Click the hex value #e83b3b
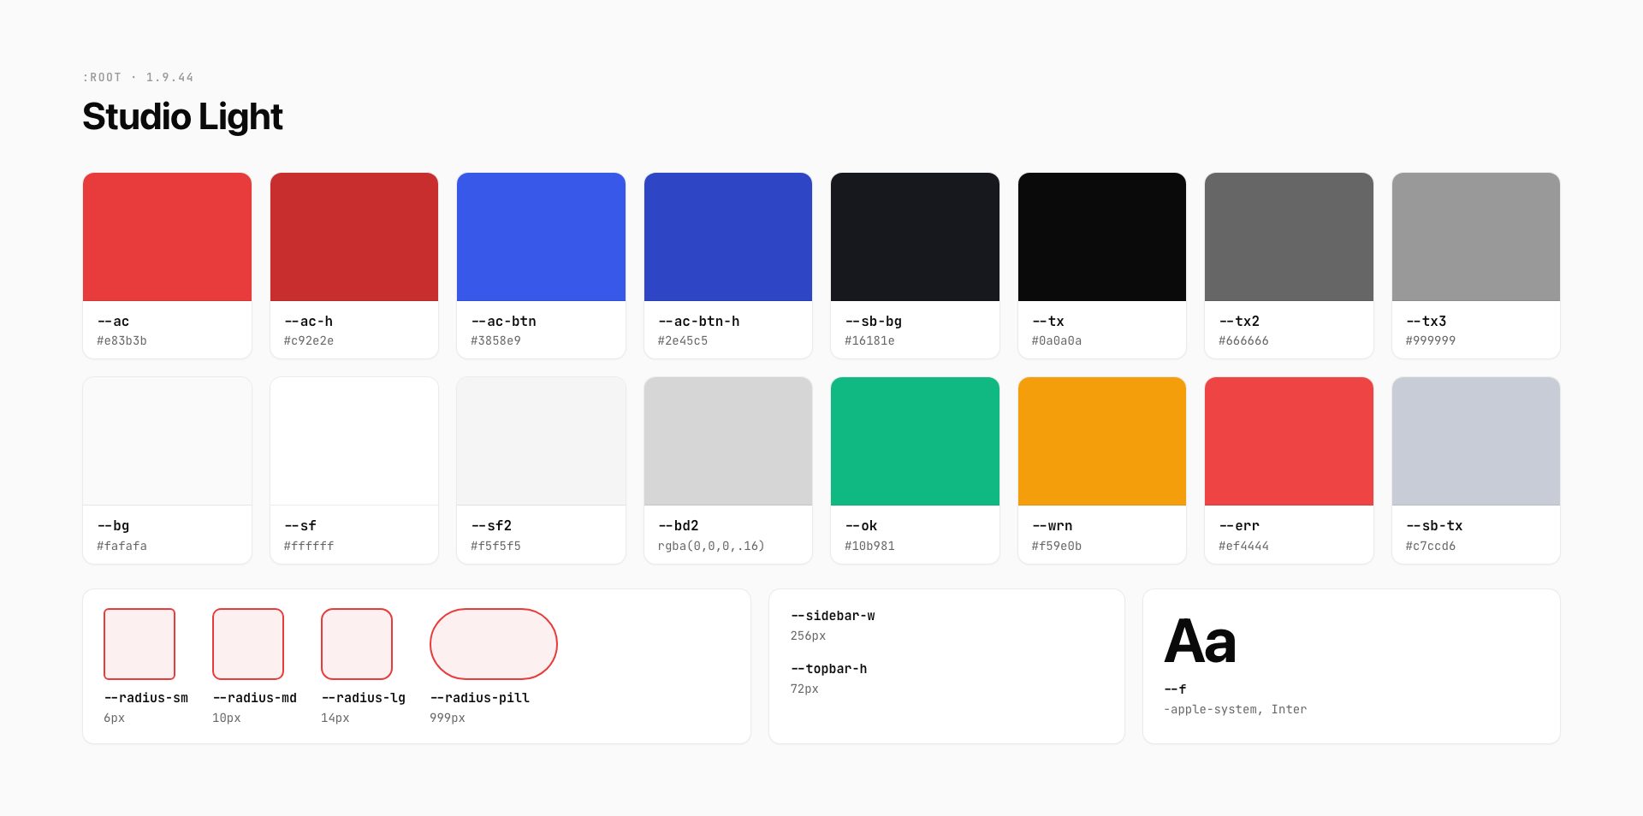This screenshot has width=1643, height=816. coord(122,340)
